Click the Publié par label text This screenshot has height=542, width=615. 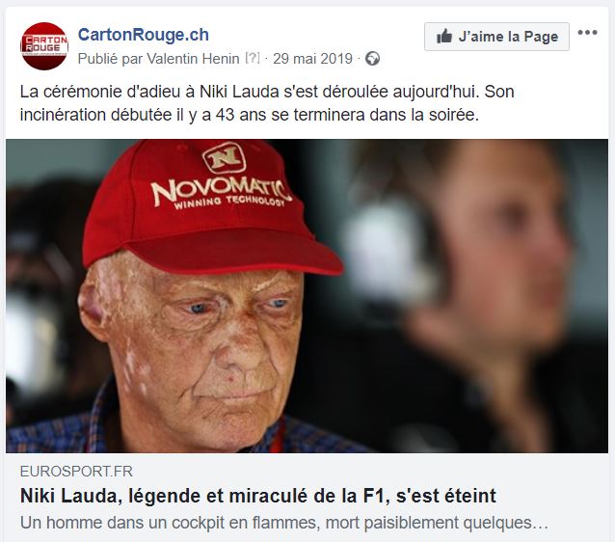[110, 59]
